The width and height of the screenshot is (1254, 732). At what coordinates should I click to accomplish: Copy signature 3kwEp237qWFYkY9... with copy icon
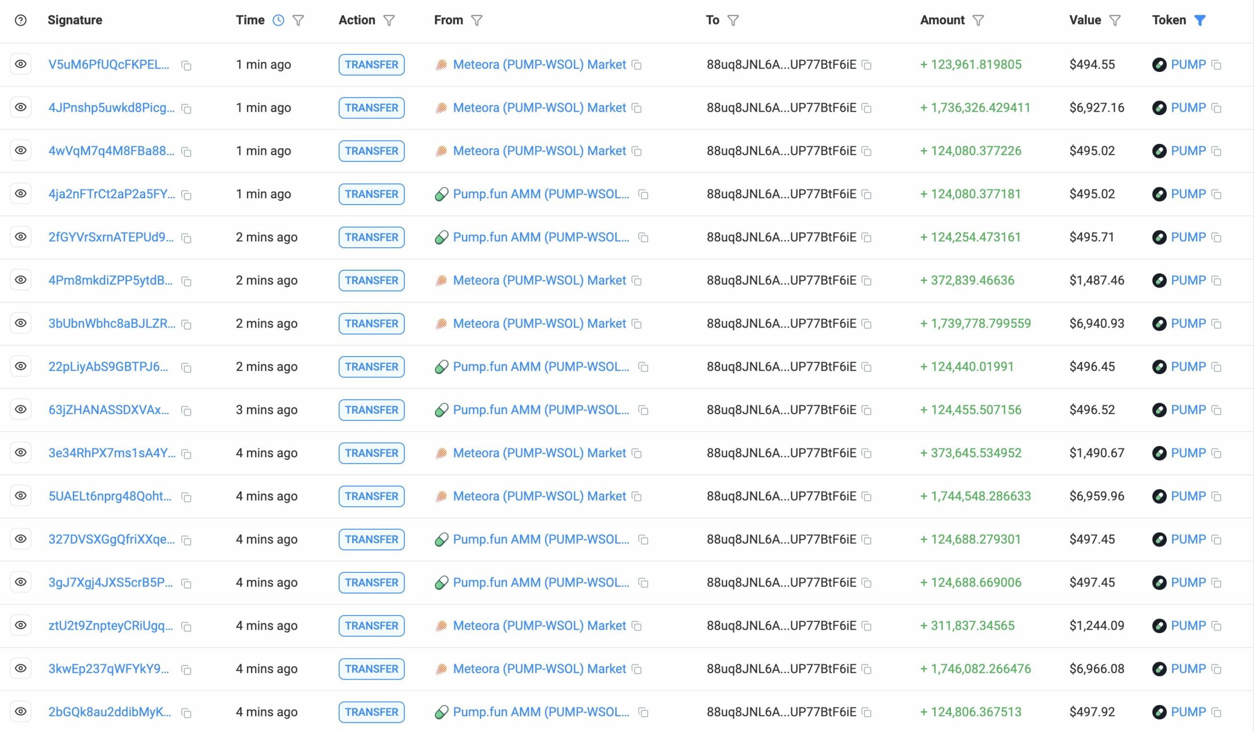(x=187, y=670)
